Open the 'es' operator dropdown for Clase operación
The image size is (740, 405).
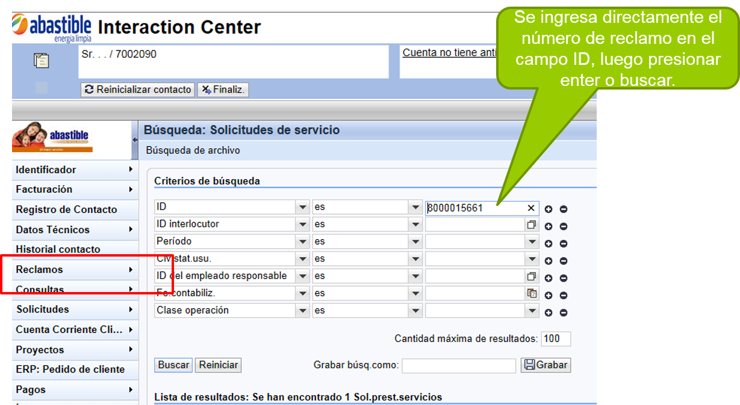tap(415, 311)
